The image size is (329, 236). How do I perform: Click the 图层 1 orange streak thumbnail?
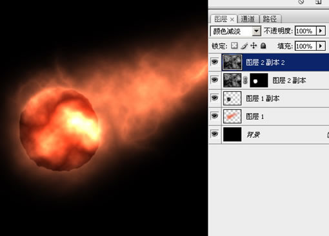tap(232, 116)
